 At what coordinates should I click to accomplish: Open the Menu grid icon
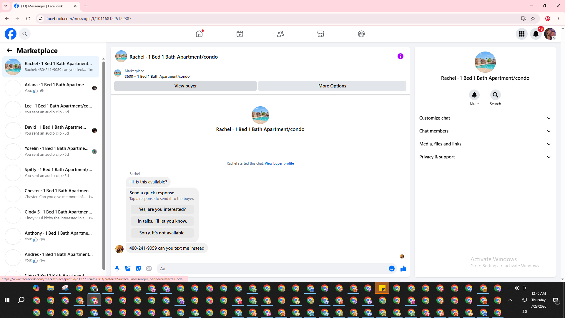[x=522, y=34]
